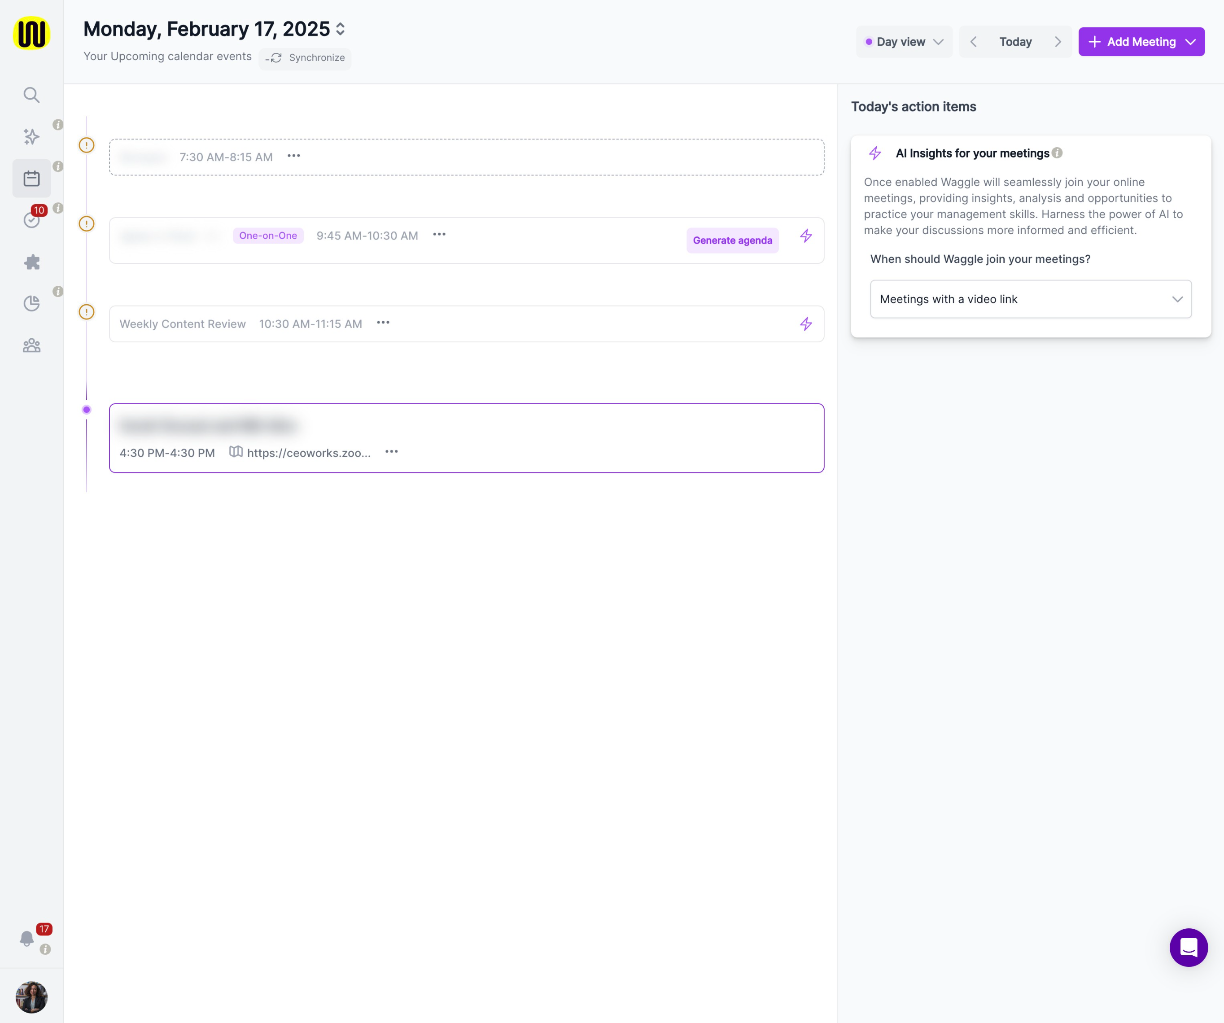Click the lightning icon on One-on-One meeting
The width and height of the screenshot is (1224, 1023).
click(x=805, y=236)
